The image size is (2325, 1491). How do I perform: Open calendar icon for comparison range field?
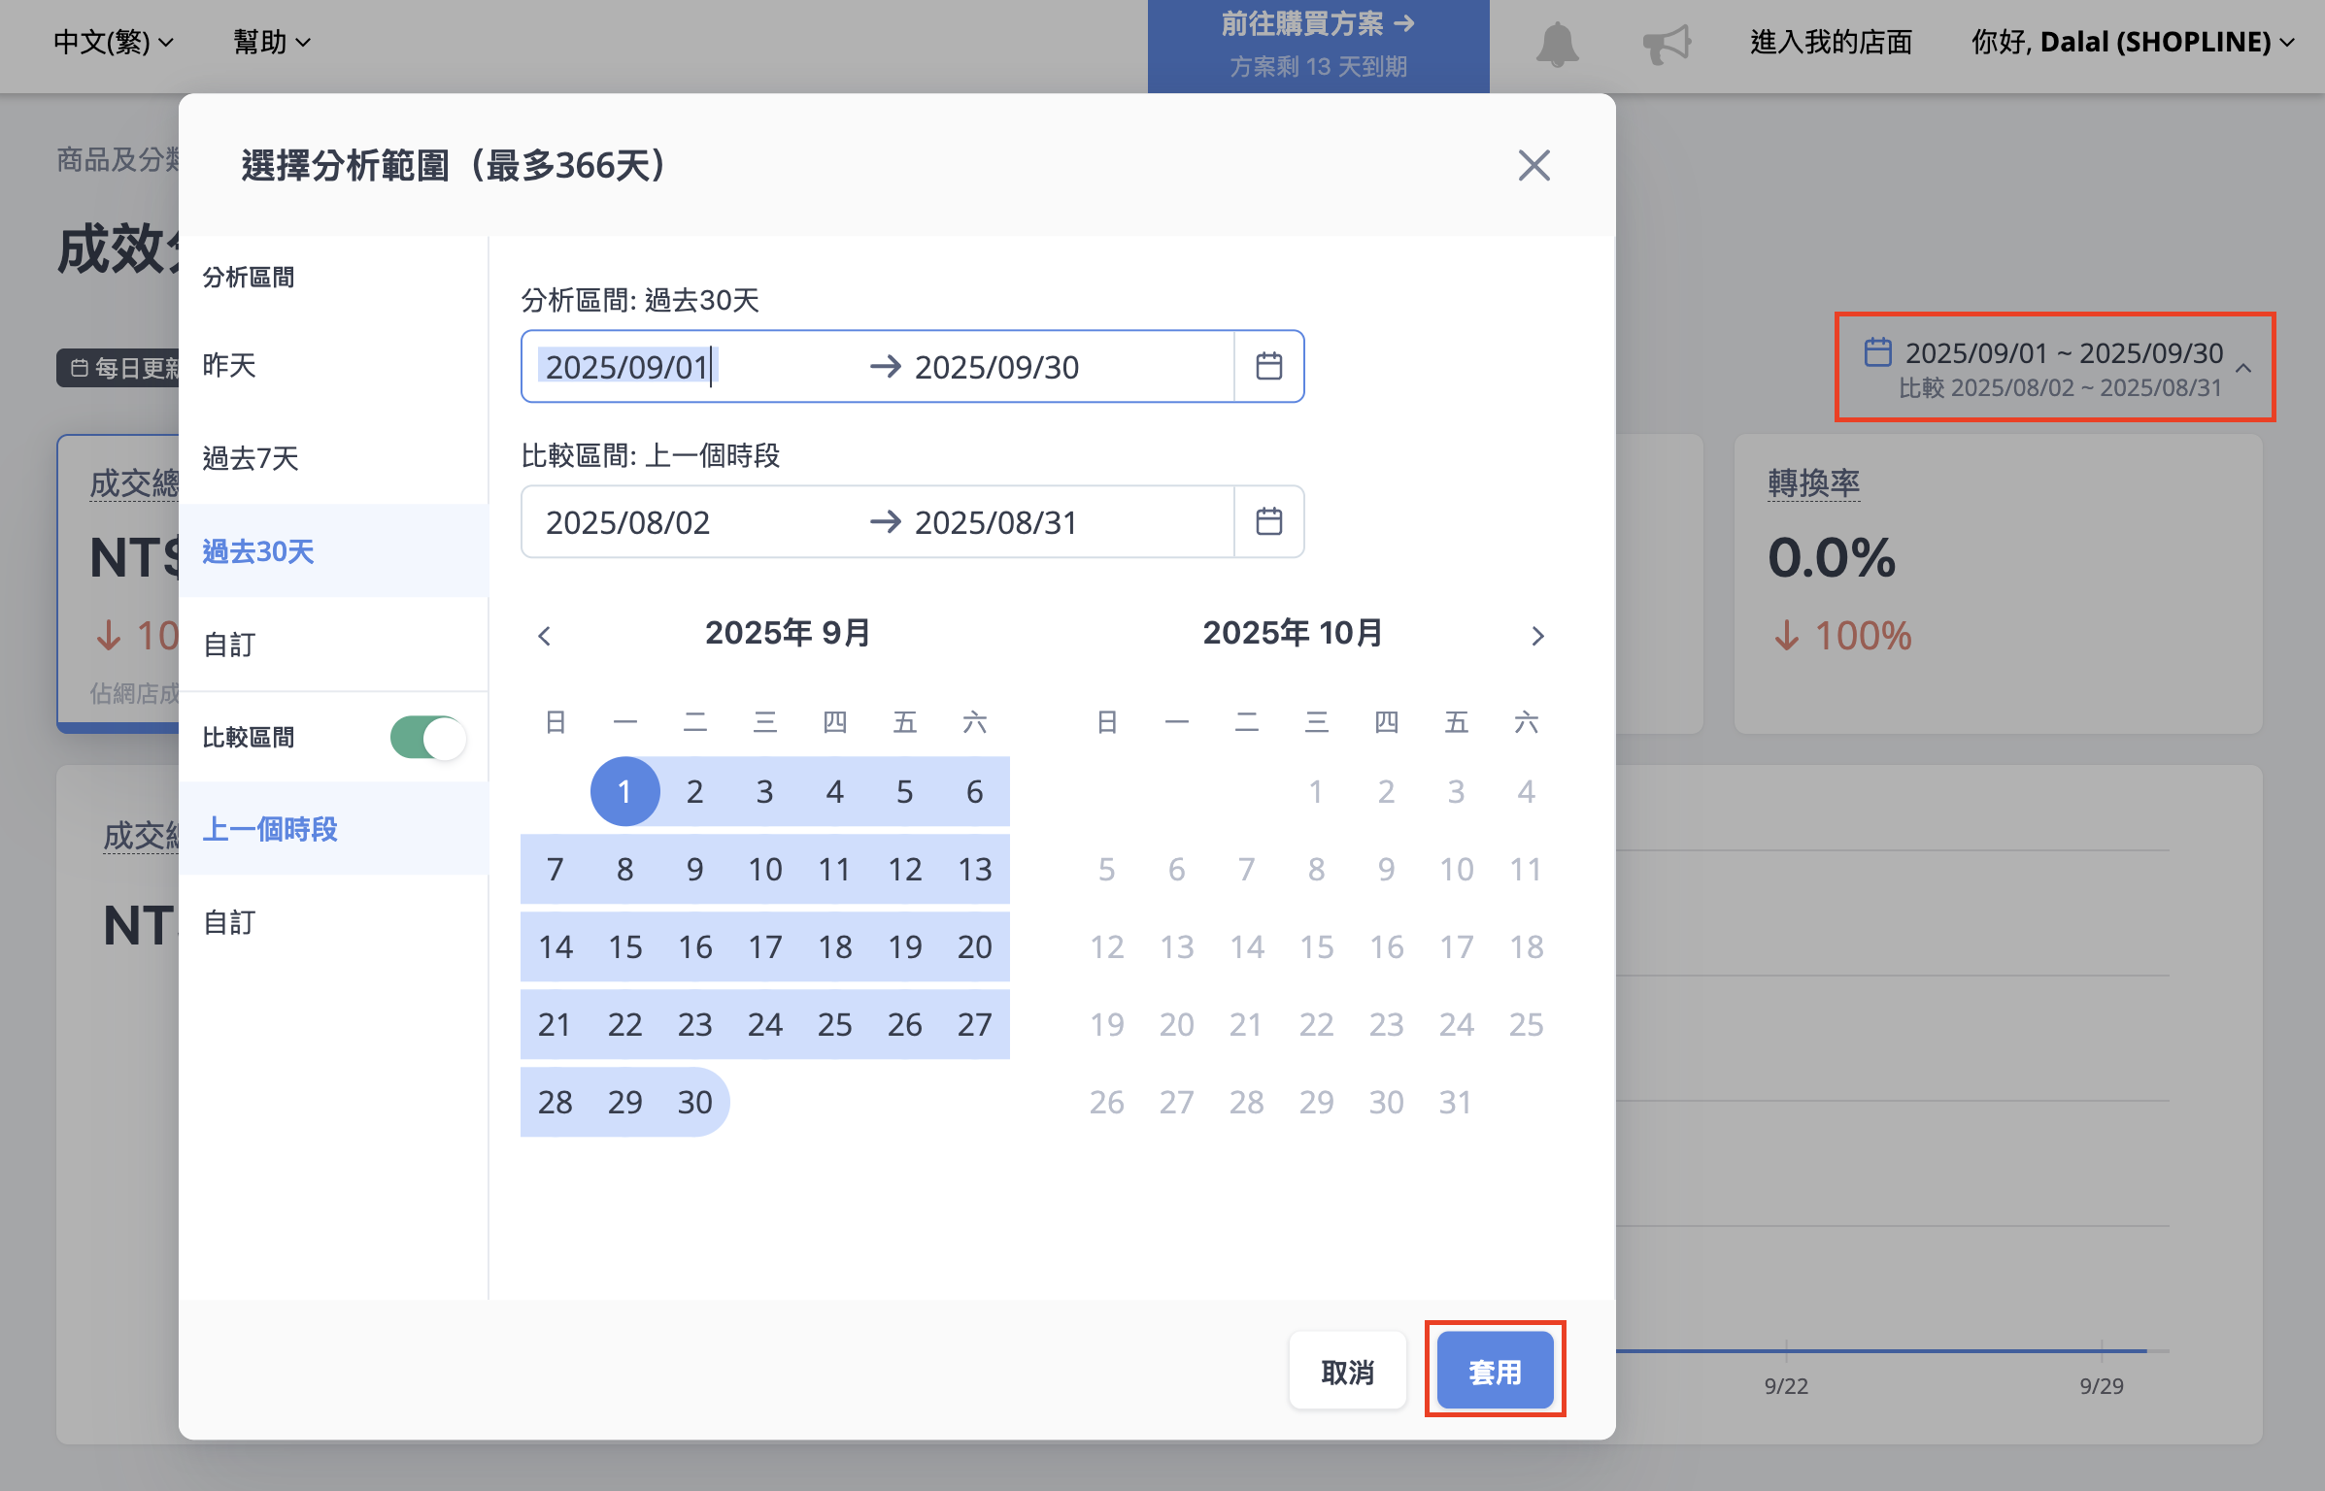[1268, 522]
